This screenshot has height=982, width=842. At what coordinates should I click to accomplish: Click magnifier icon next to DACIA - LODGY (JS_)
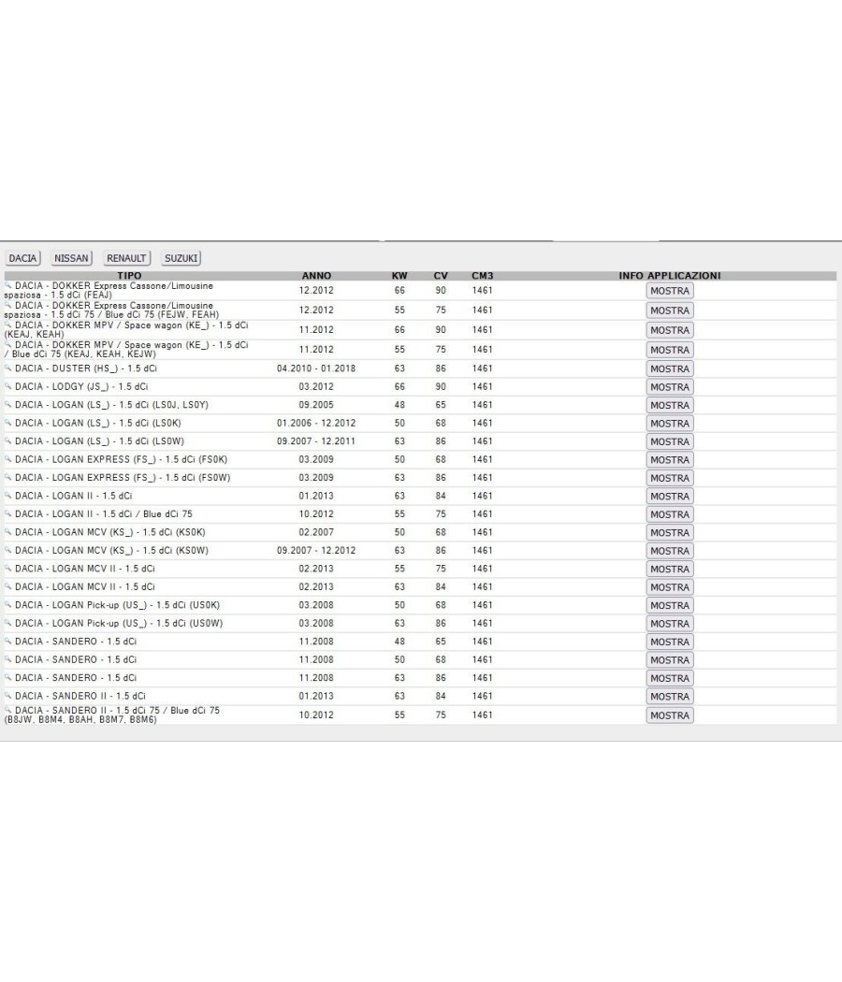tap(8, 385)
